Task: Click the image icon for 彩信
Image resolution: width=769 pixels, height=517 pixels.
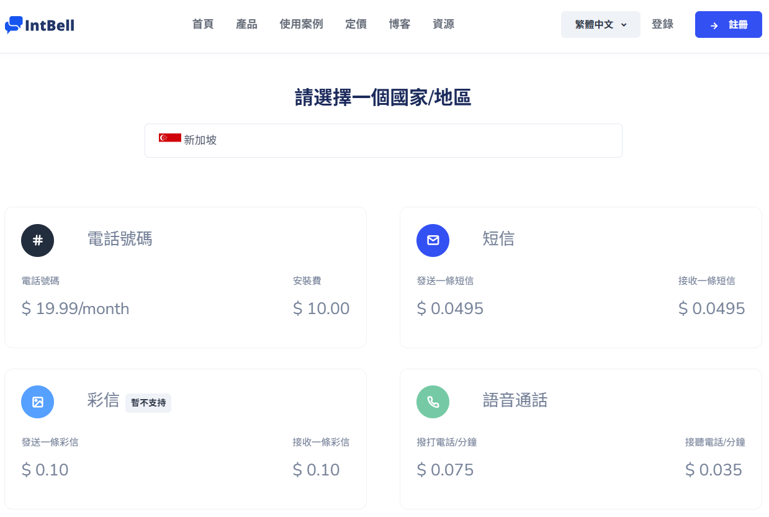Action: pyautogui.click(x=37, y=402)
